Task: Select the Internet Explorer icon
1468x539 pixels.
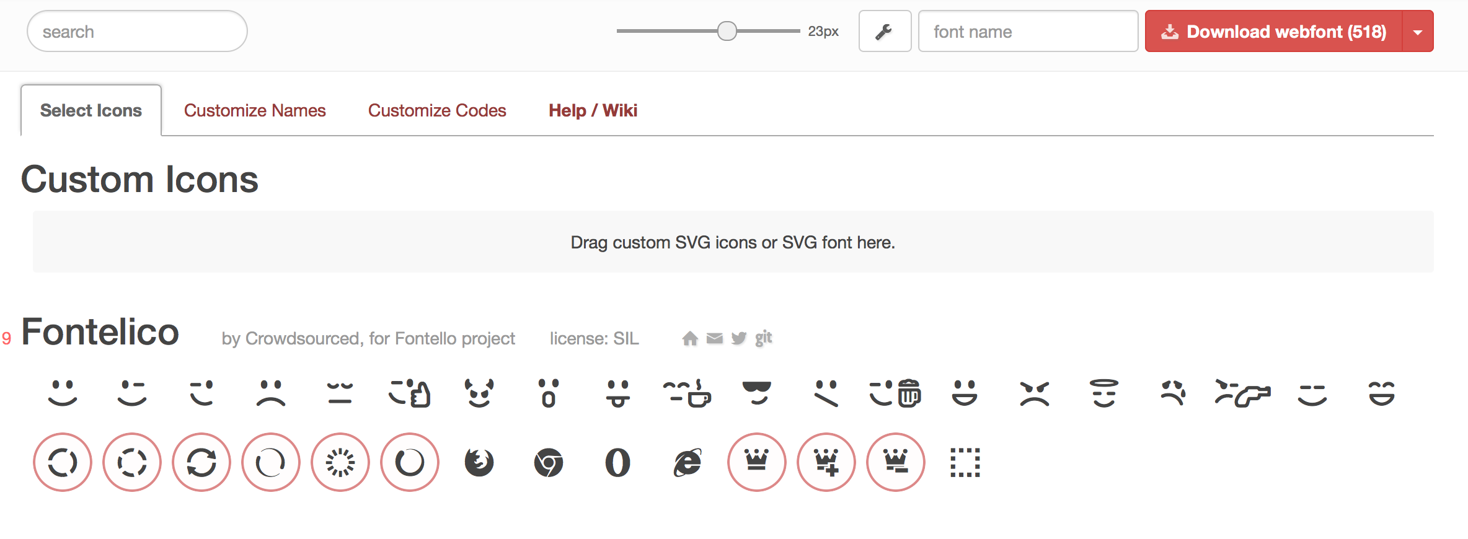Action: point(688,462)
